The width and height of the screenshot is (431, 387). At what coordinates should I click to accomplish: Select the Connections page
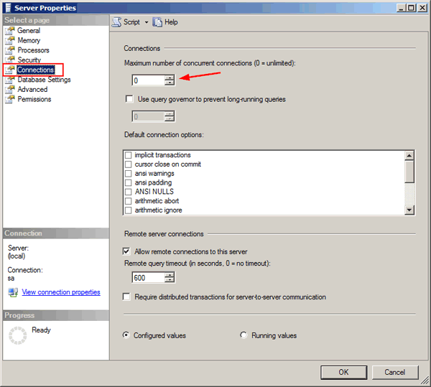[x=36, y=70]
